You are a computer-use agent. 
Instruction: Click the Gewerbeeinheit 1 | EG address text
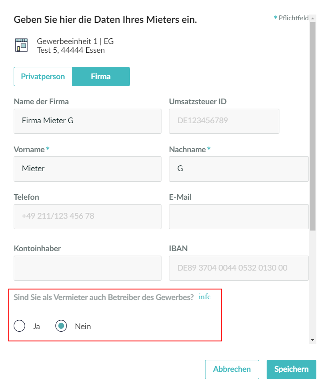pyautogui.click(x=75, y=42)
